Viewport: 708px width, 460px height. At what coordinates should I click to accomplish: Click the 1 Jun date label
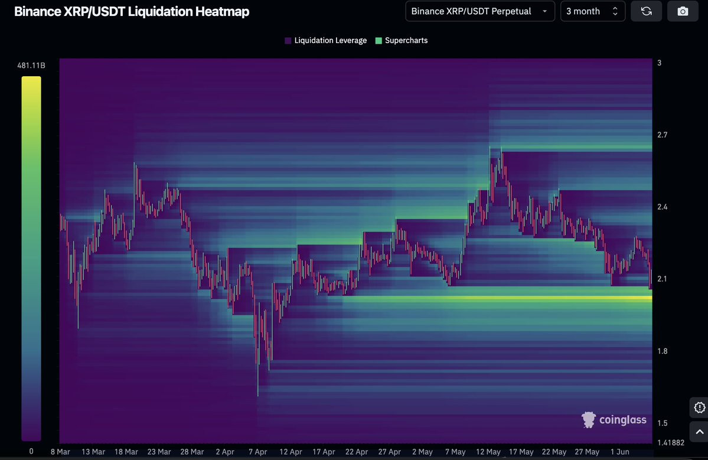(620, 452)
